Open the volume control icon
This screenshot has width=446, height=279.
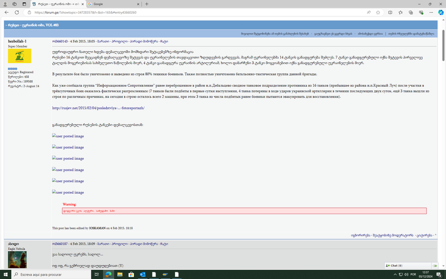click(x=406, y=275)
